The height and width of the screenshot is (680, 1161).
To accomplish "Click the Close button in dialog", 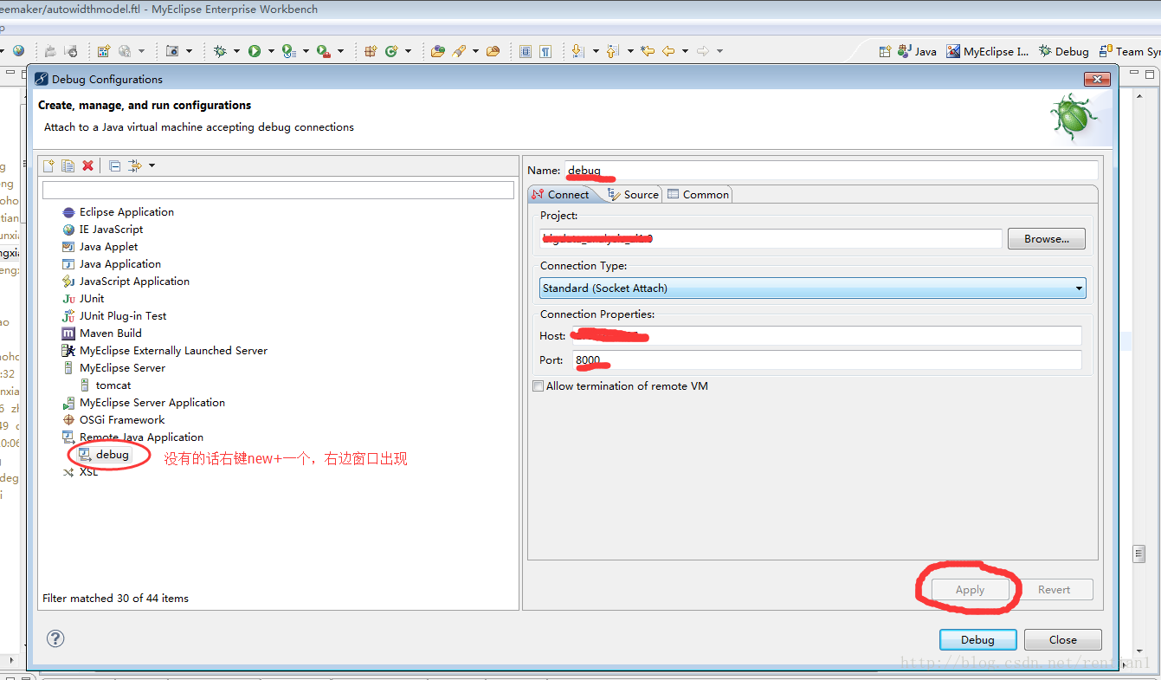I will tap(1062, 640).
